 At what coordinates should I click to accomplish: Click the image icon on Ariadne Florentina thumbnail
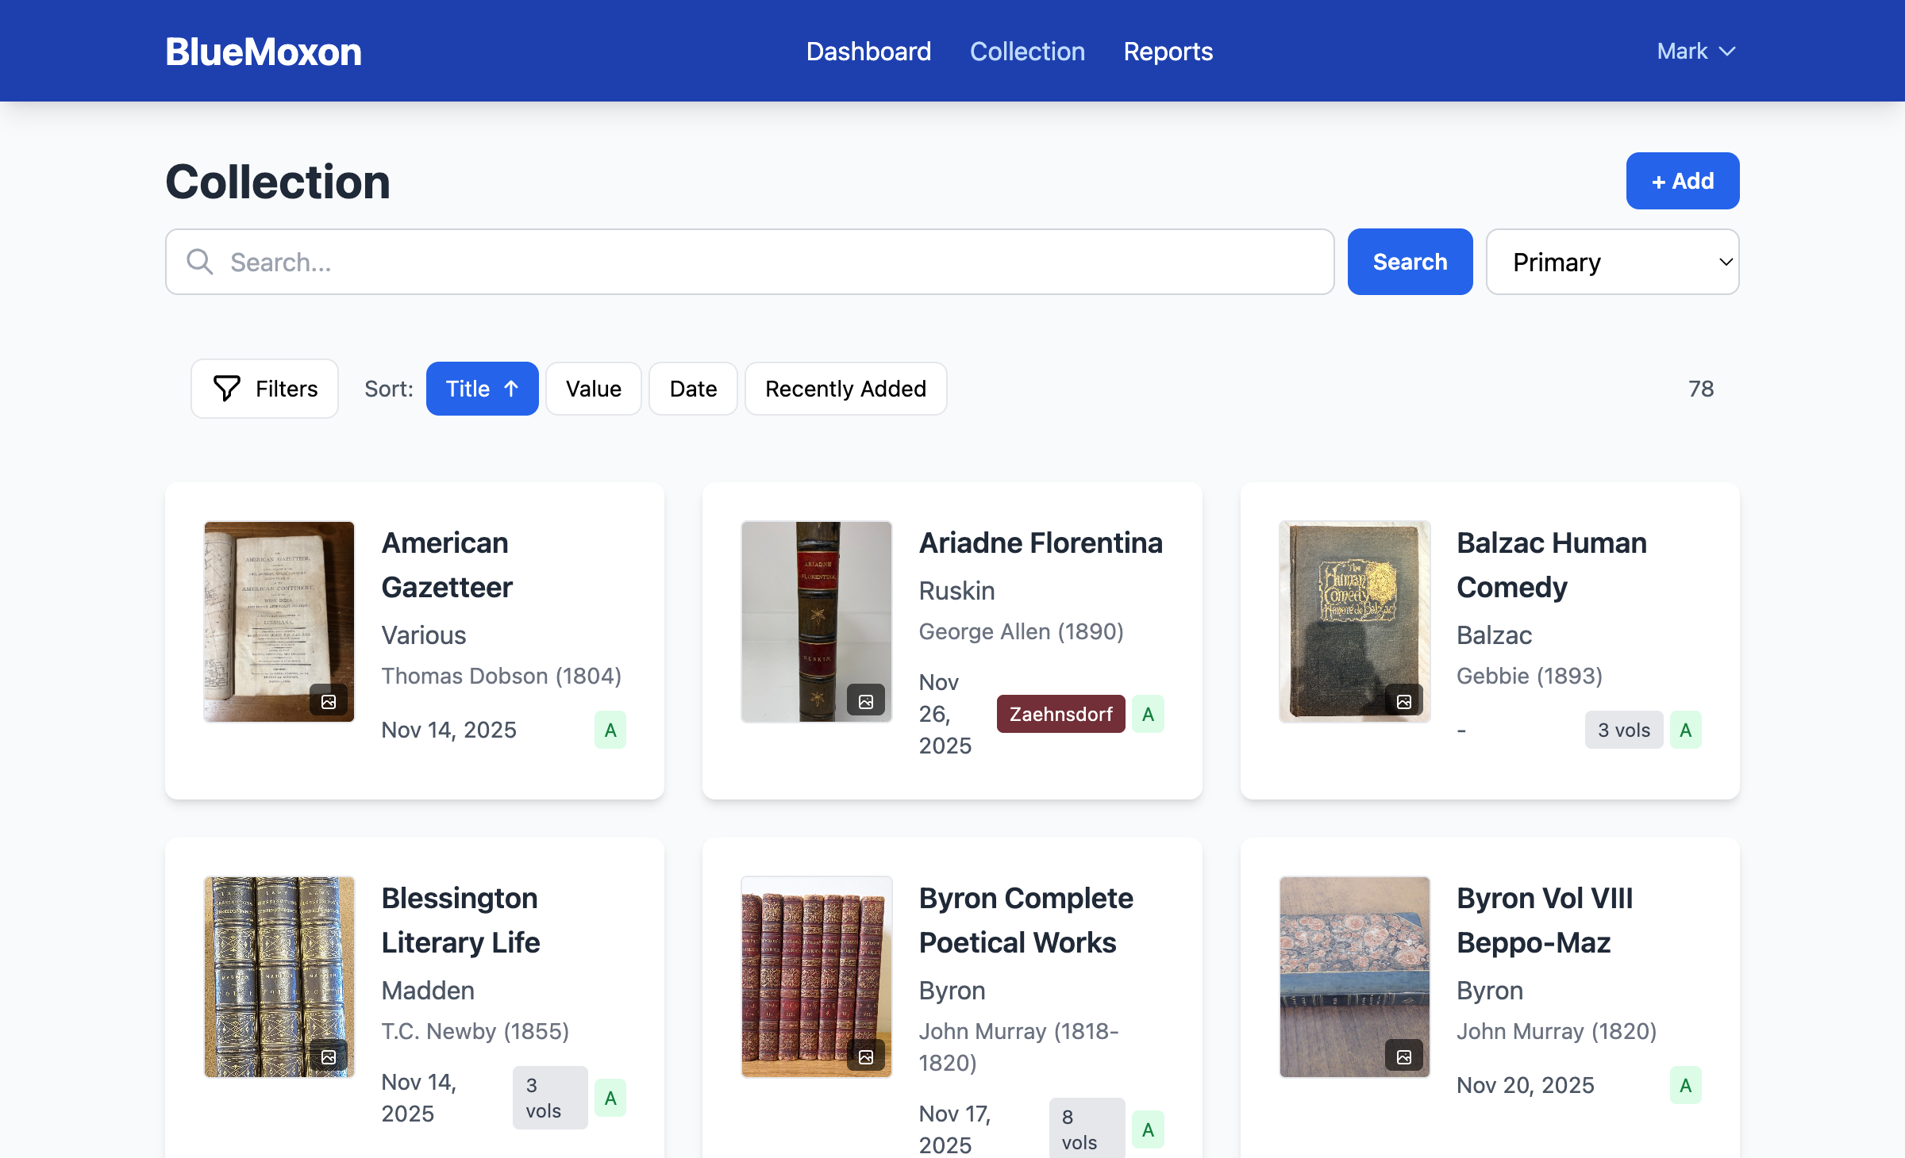(x=867, y=701)
